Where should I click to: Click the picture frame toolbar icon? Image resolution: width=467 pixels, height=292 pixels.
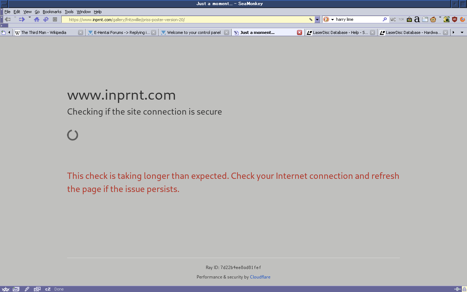coord(409,20)
